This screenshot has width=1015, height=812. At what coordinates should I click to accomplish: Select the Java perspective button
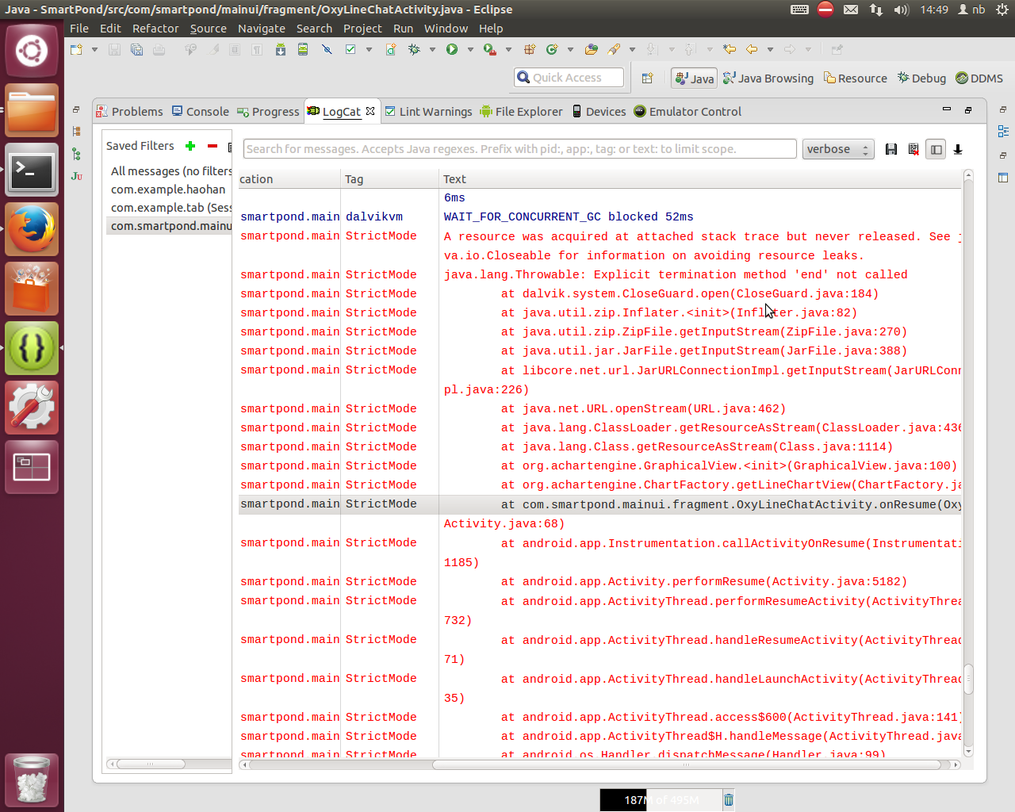(695, 79)
